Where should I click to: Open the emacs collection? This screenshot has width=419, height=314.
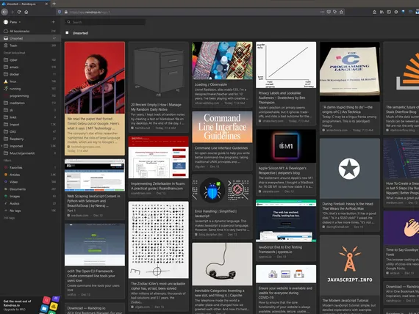point(30,67)
